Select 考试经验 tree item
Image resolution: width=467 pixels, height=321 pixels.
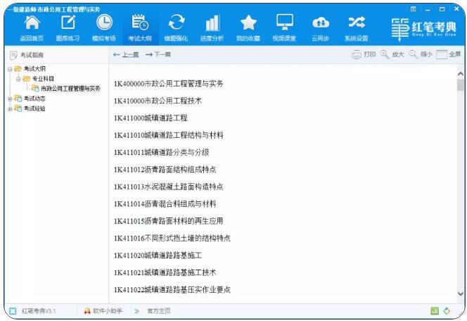coord(30,108)
